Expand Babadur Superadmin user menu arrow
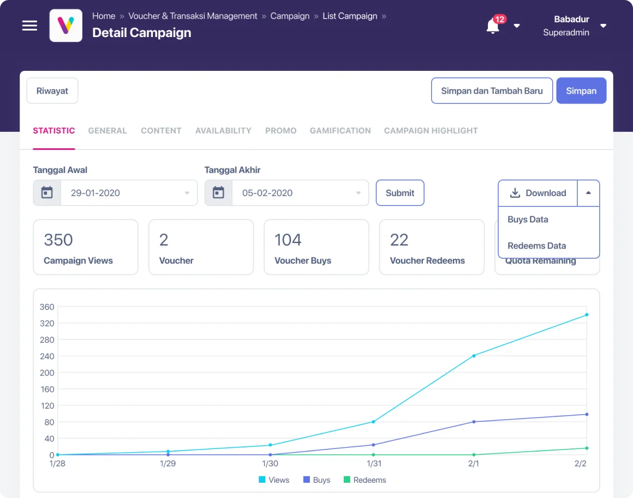Image resolution: width=633 pixels, height=498 pixels. click(603, 26)
